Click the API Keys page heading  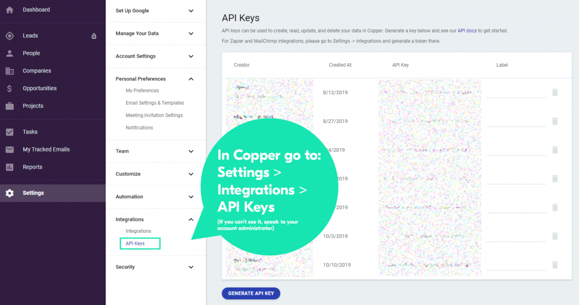(x=240, y=18)
